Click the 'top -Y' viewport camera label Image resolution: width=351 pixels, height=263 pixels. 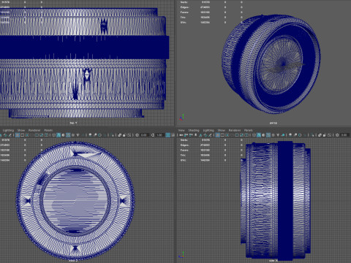pos(73,123)
